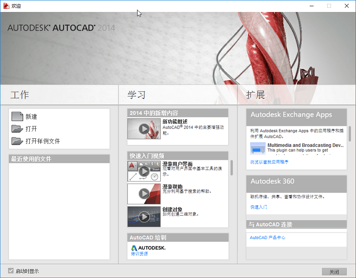The width and height of the screenshot is (356, 278).
Task: Click the 创建对象 title text
Action: pyautogui.click(x=173, y=209)
